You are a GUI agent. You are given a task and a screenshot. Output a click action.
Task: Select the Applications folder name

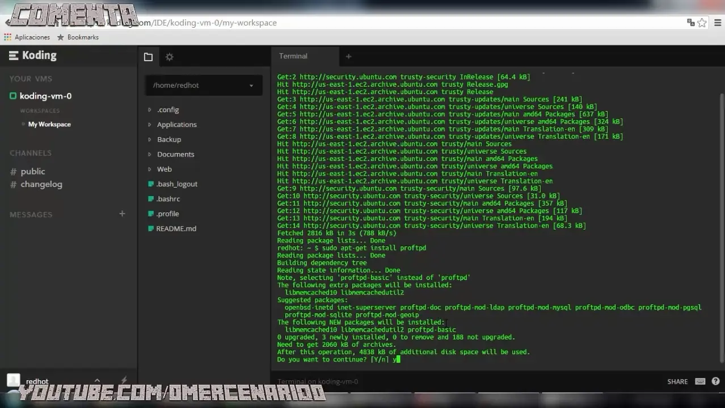177,125
